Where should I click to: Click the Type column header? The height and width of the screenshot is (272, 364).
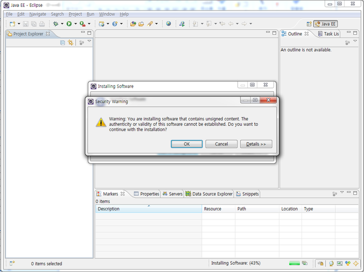click(x=318, y=209)
